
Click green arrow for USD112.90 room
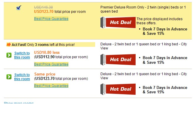pos(9,55)
